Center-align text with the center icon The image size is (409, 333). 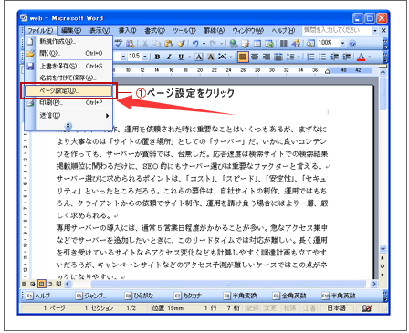[255, 57]
